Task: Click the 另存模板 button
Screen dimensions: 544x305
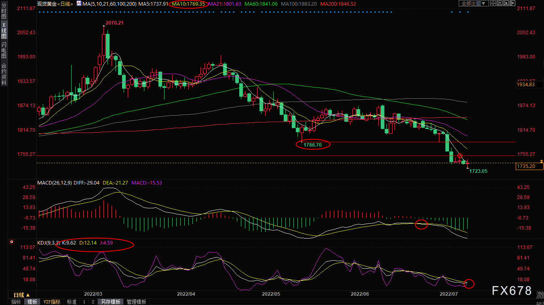Action: pyautogui.click(x=111, y=302)
